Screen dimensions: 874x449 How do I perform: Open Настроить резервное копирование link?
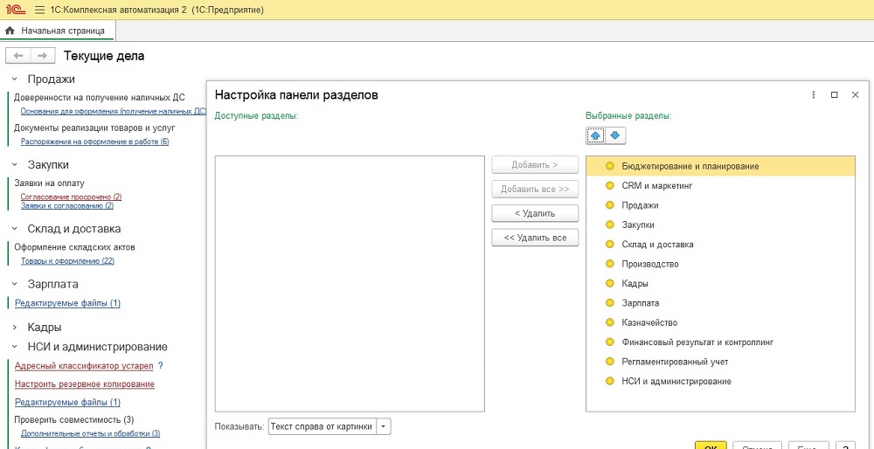coord(85,383)
